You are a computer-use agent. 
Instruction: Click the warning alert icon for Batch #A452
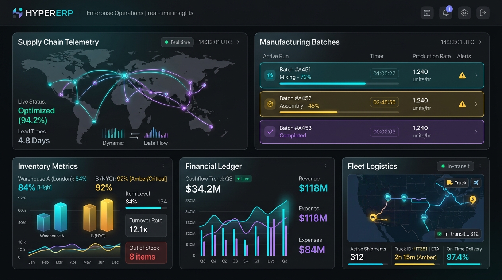(462, 104)
